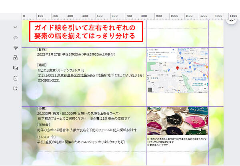This screenshot has width=240, height=166.
Task: Select the 【会費】 fee heading text
Action: (42, 108)
